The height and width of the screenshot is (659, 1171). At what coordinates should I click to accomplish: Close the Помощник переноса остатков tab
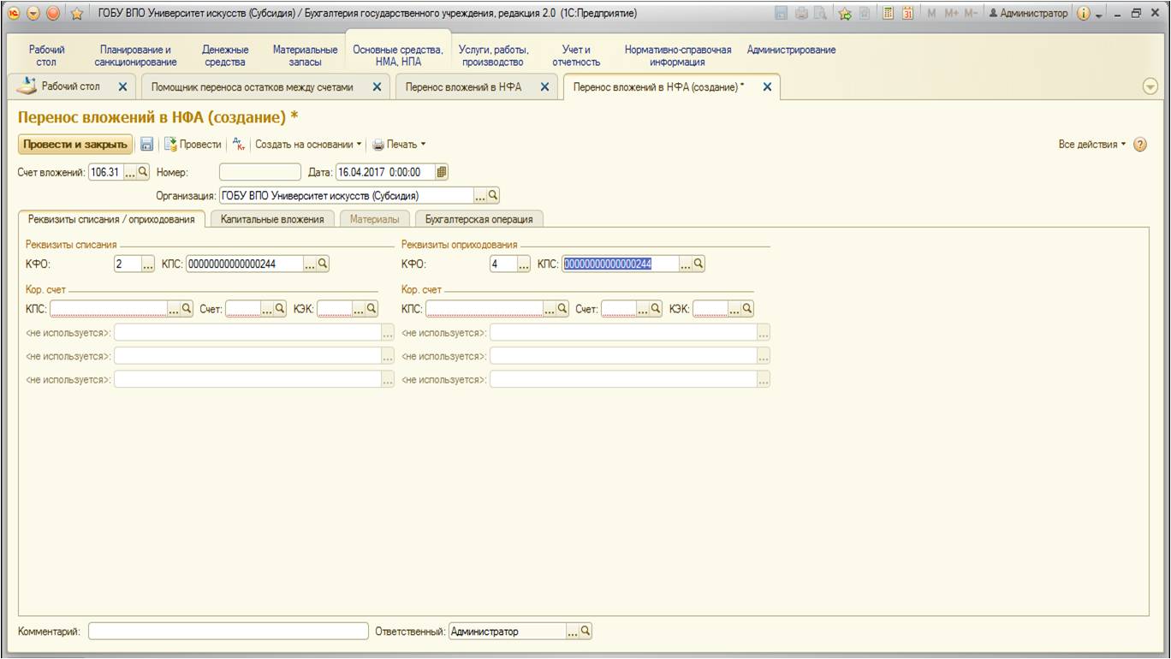(377, 87)
